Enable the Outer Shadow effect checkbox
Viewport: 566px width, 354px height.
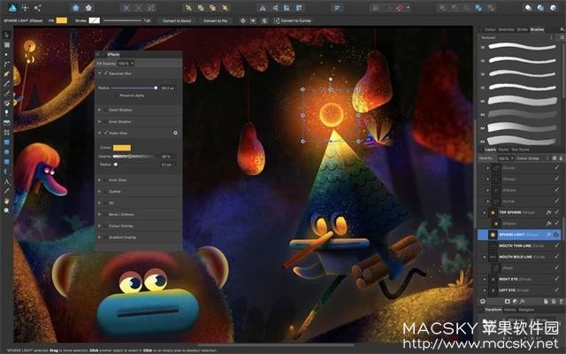click(x=106, y=110)
